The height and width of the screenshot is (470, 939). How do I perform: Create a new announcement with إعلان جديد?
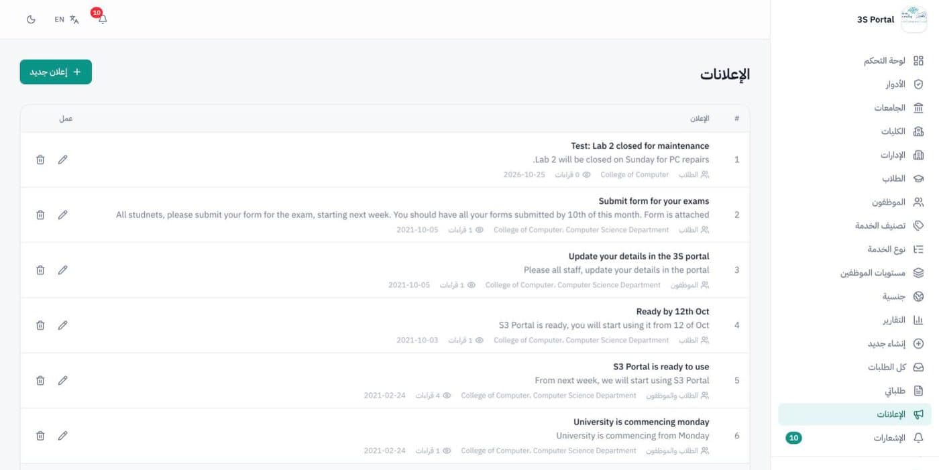56,72
